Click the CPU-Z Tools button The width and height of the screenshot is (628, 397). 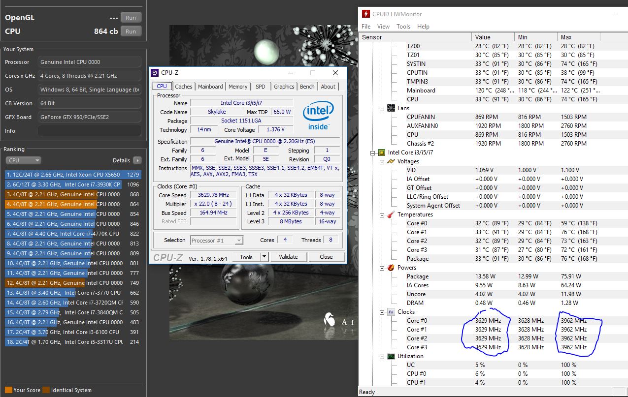(x=246, y=257)
